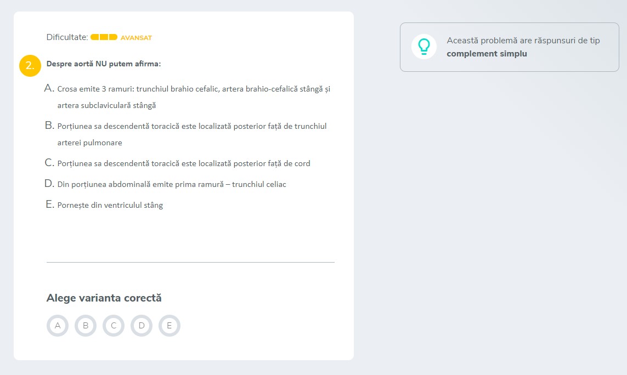Select answer circle B
This screenshot has width=627, height=375.
point(86,326)
